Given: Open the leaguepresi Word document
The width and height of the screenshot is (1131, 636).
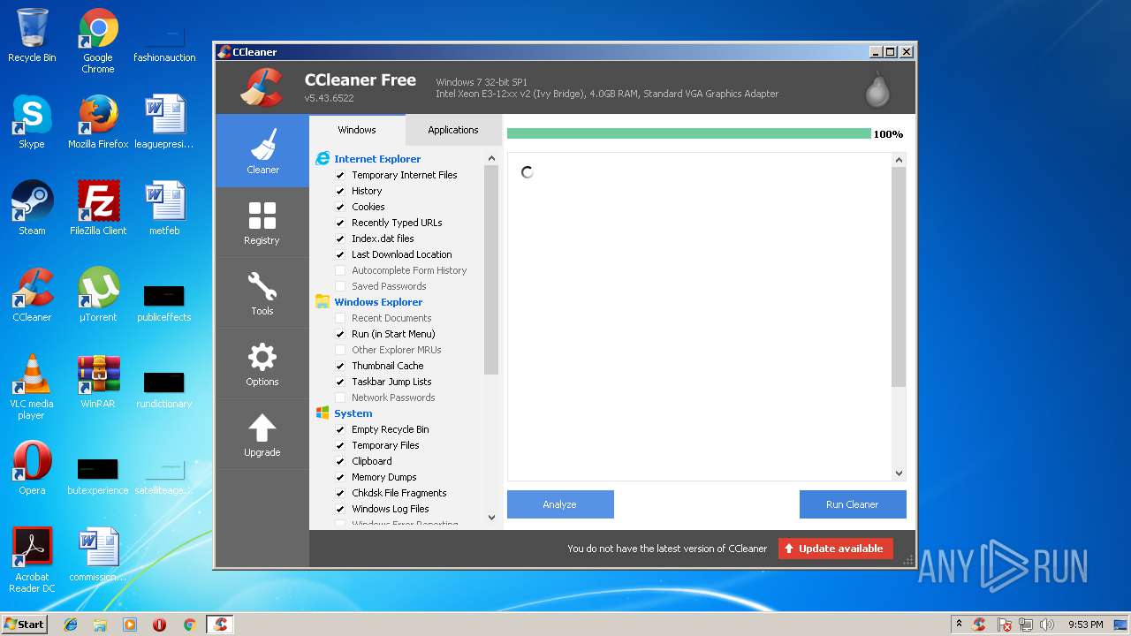Looking at the screenshot, I should [x=164, y=122].
